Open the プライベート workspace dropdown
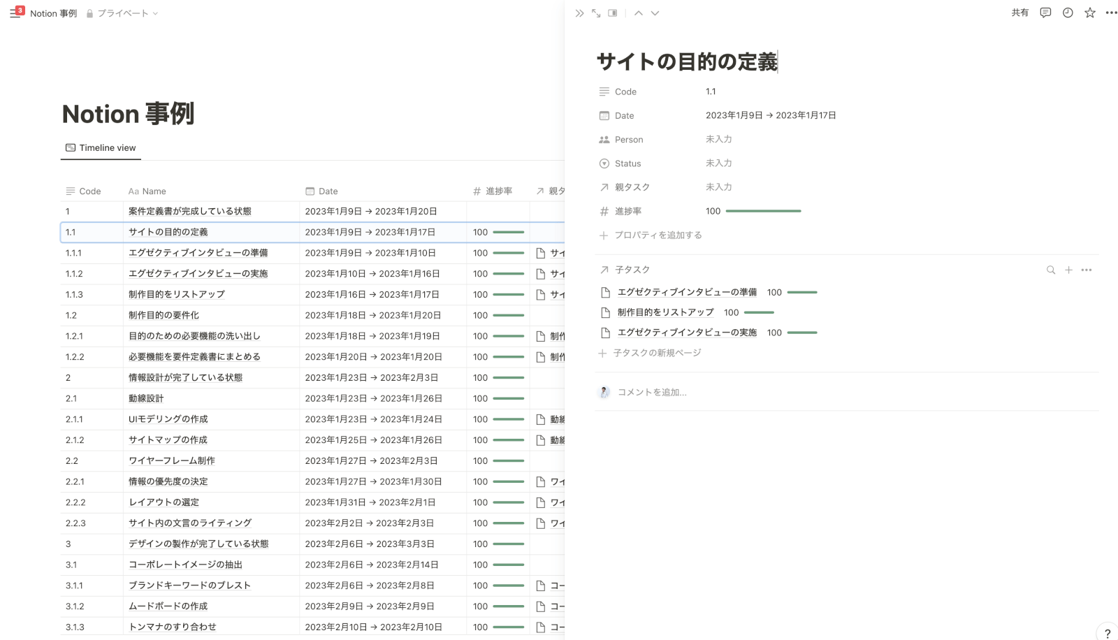Image resolution: width=1118 pixels, height=640 pixels. point(122,13)
